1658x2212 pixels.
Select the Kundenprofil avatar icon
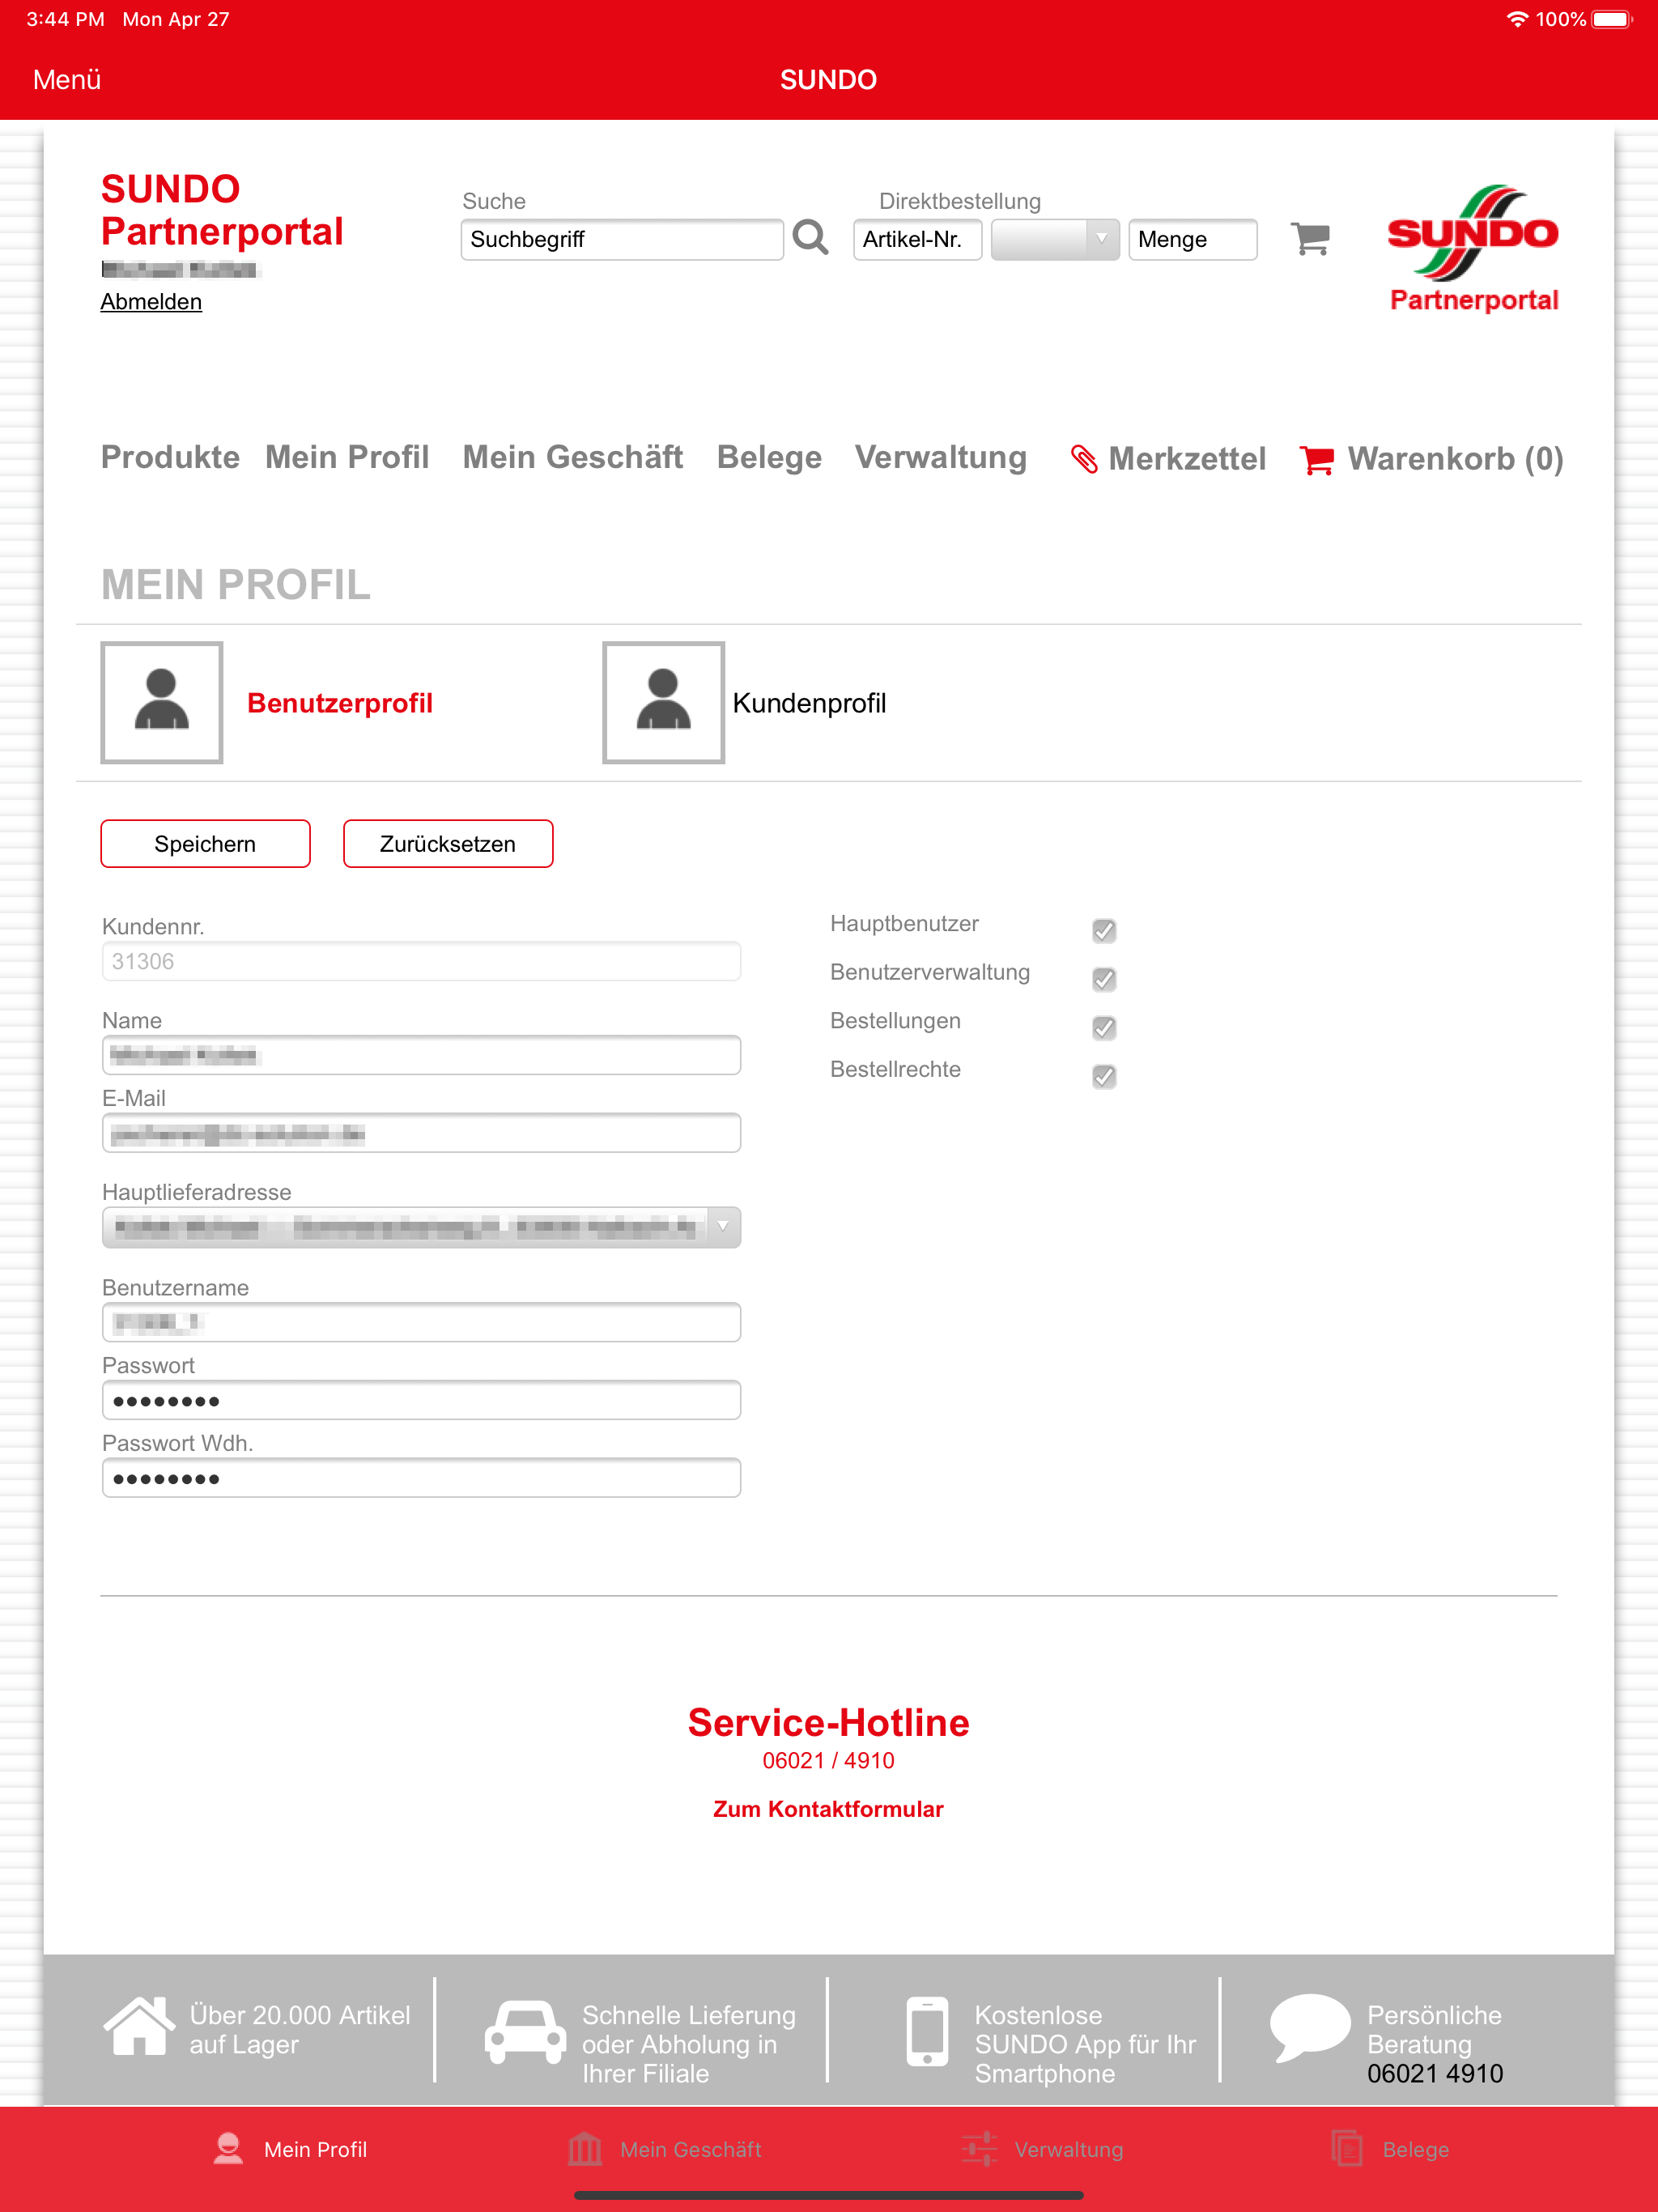point(664,703)
